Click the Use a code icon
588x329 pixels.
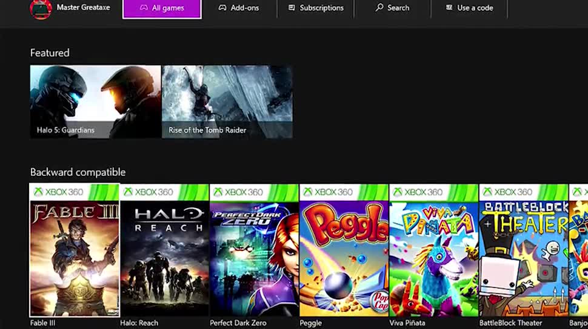coord(449,7)
